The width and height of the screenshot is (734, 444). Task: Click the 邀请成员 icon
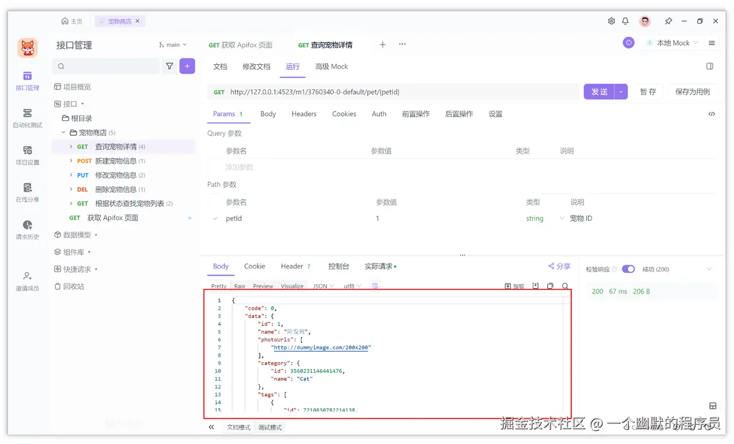coord(27,276)
